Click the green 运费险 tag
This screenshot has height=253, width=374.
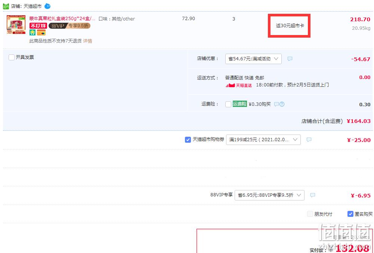point(240,104)
